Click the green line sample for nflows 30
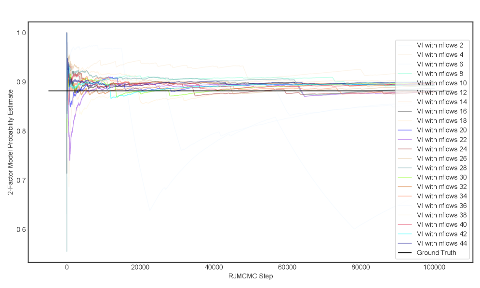480x288 pixels. (405, 178)
